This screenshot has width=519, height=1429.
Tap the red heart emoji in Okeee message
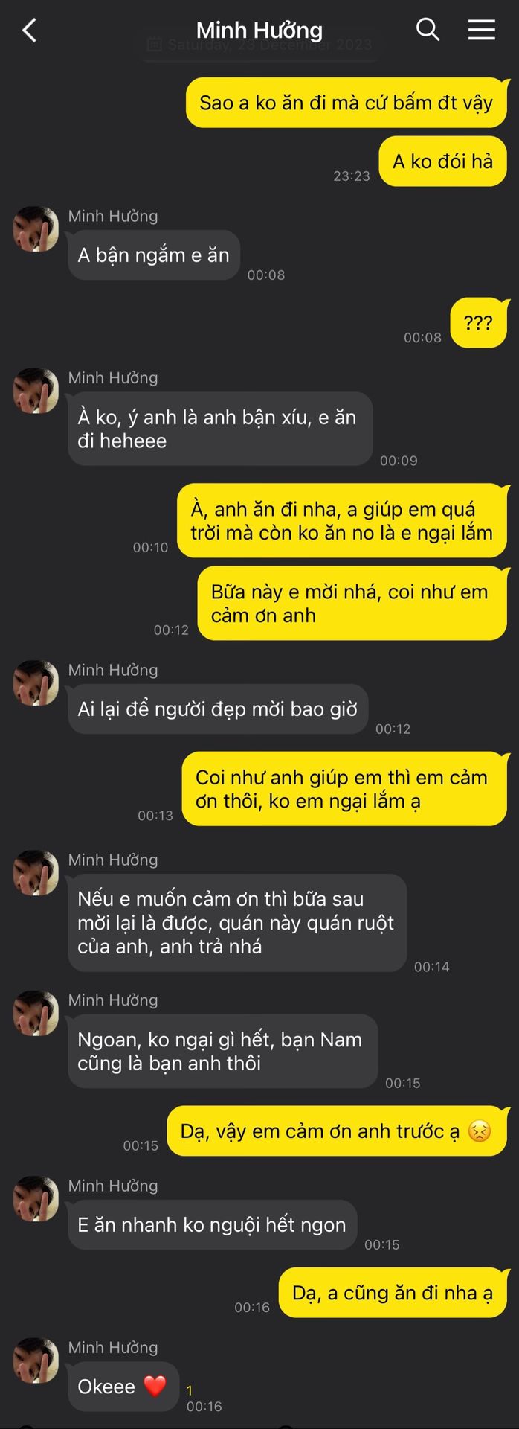click(155, 1387)
